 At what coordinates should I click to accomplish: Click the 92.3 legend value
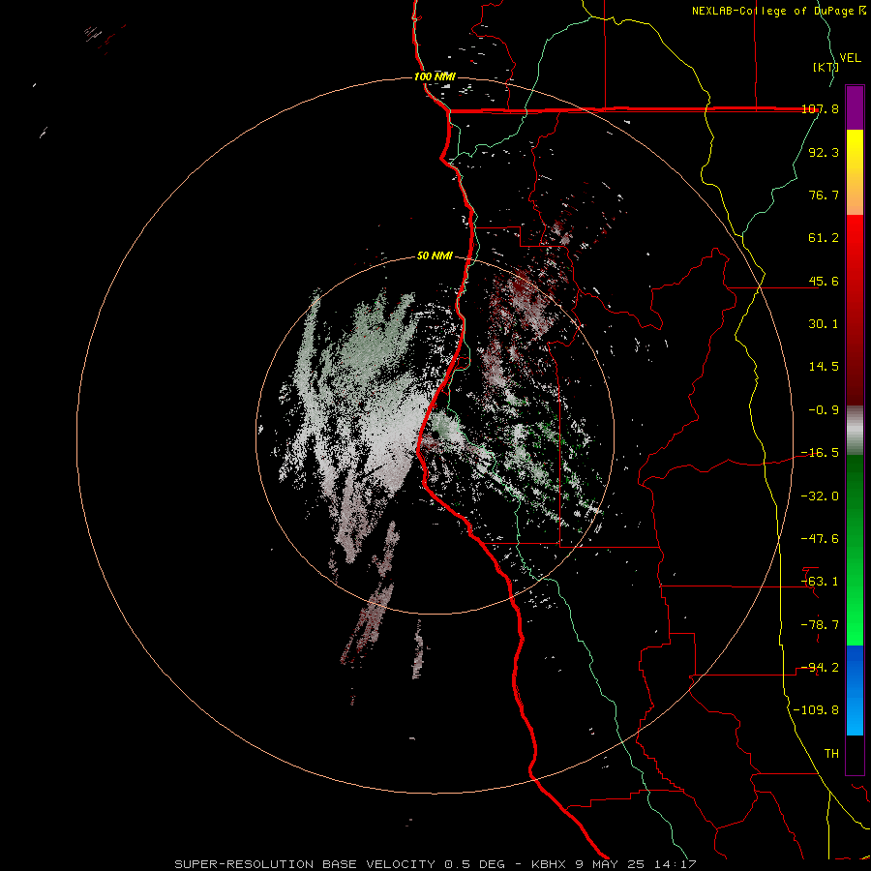pos(824,152)
